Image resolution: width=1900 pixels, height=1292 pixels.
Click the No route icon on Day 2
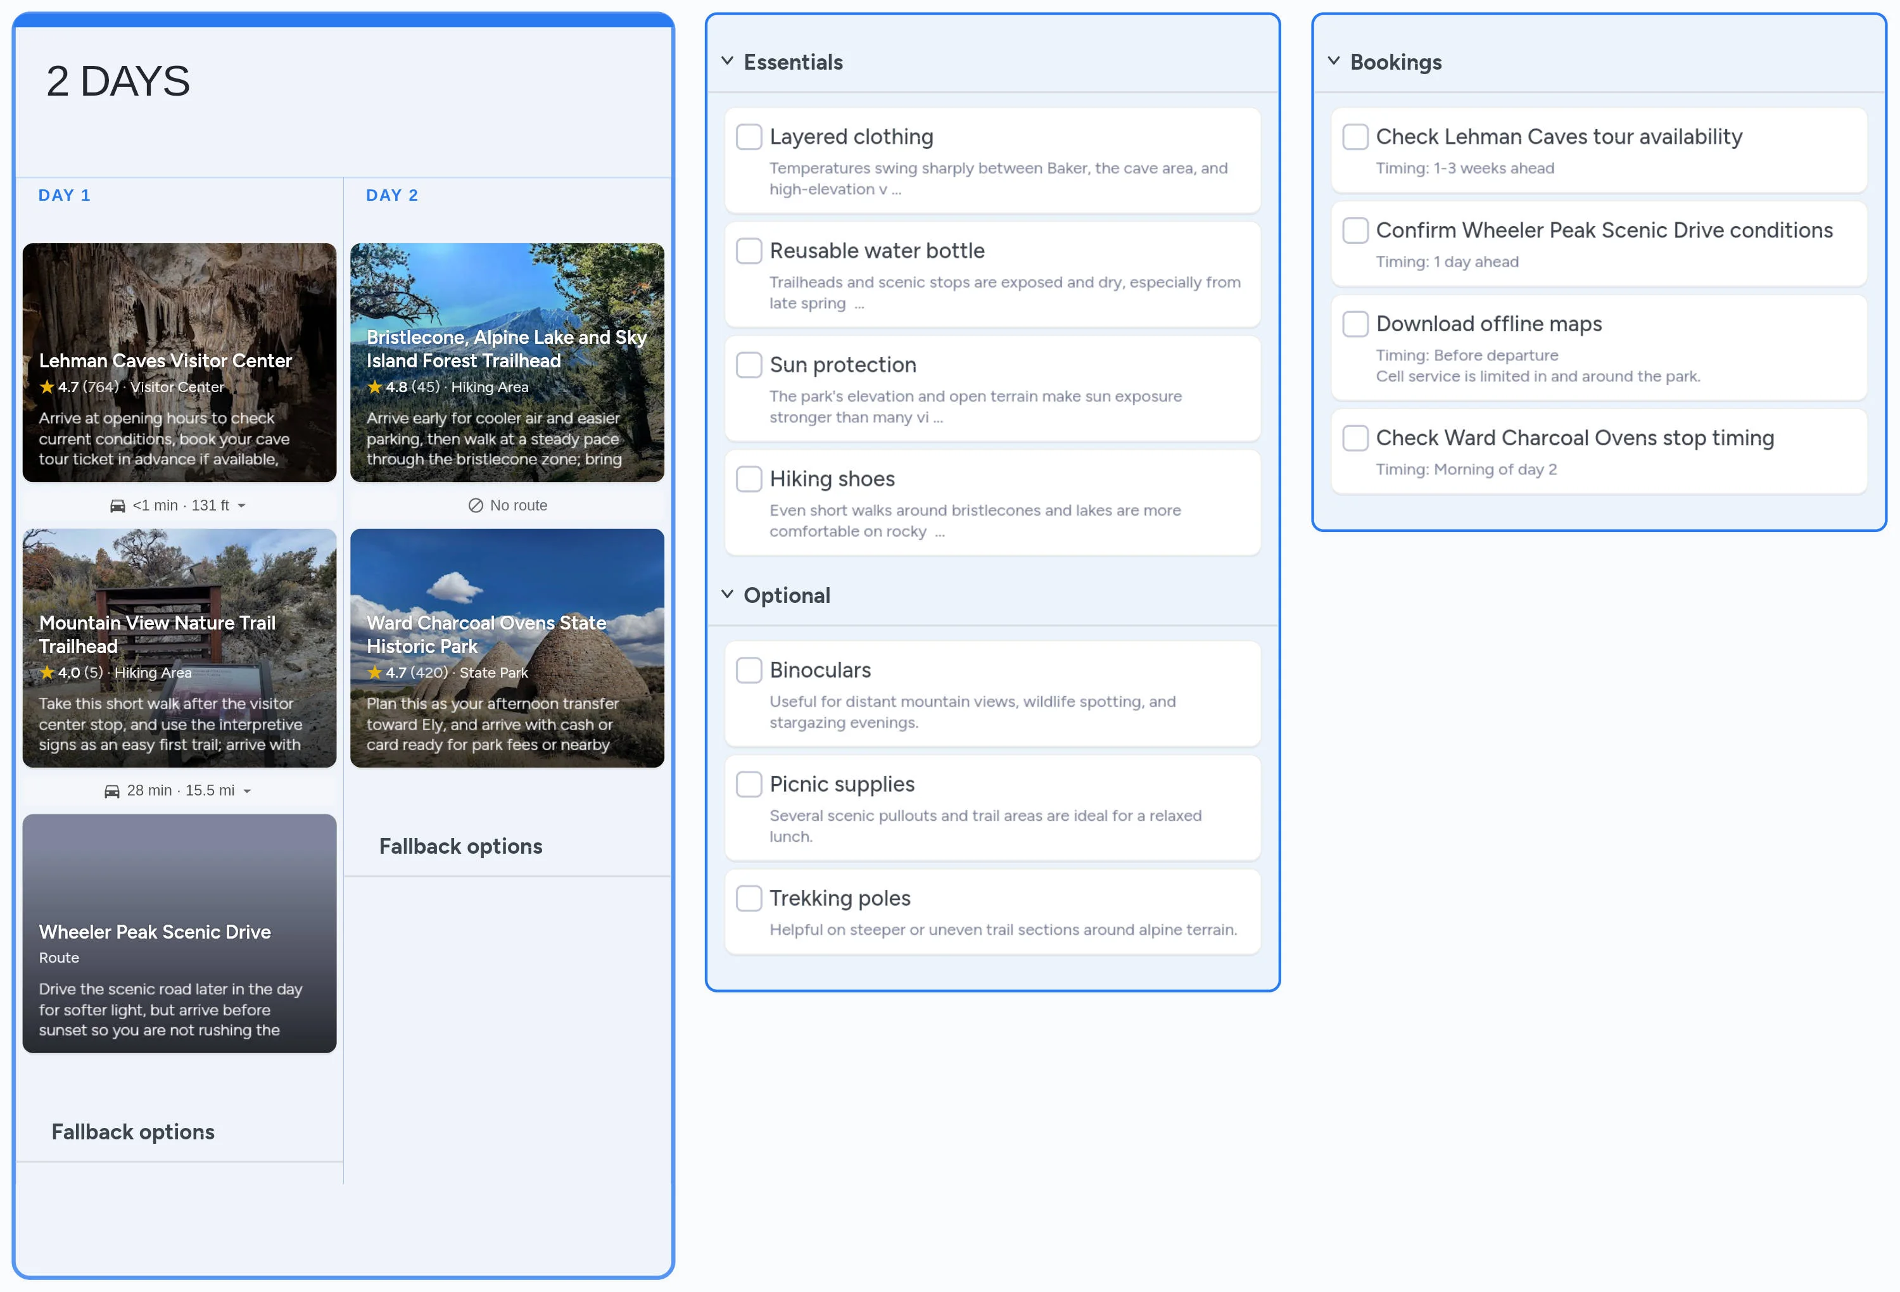478,505
